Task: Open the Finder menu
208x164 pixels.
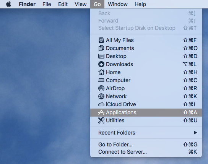Action: coord(27,4)
